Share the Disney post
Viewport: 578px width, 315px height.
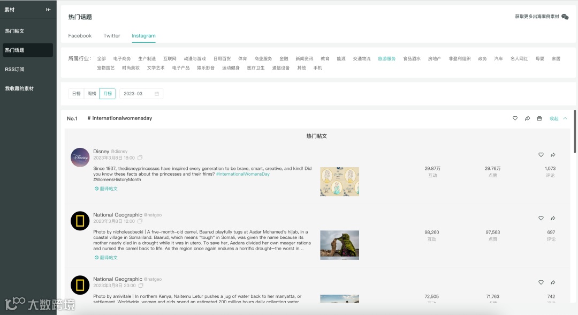click(x=553, y=155)
